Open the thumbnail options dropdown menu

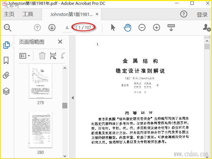click(25, 56)
